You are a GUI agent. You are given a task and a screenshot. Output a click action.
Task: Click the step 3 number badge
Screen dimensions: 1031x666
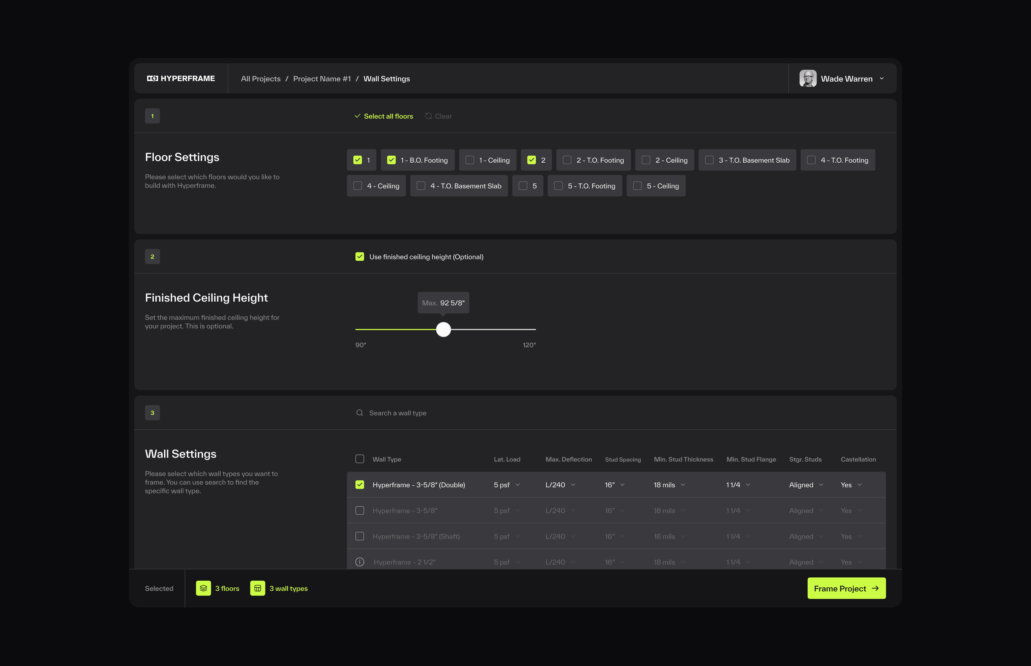tap(152, 413)
